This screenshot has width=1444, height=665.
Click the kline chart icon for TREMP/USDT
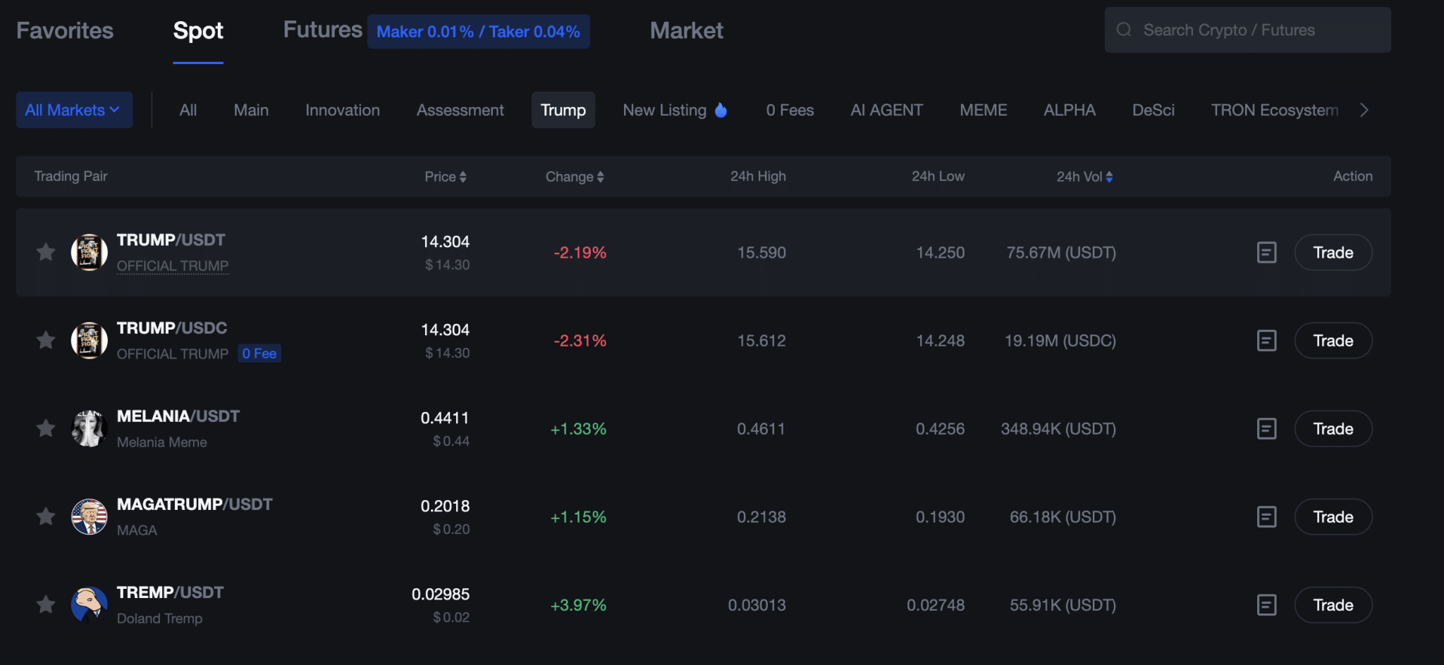(x=1266, y=604)
